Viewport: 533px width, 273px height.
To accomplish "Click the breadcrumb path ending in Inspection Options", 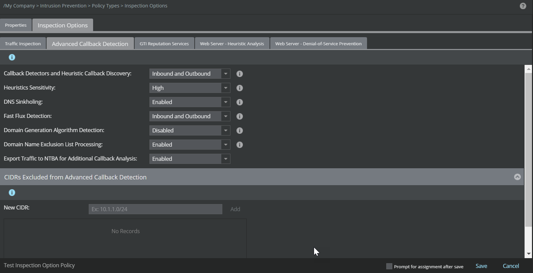I will tap(85, 6).
